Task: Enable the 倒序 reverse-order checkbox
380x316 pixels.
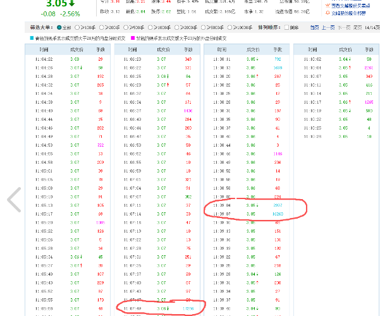Action: [x=286, y=27]
